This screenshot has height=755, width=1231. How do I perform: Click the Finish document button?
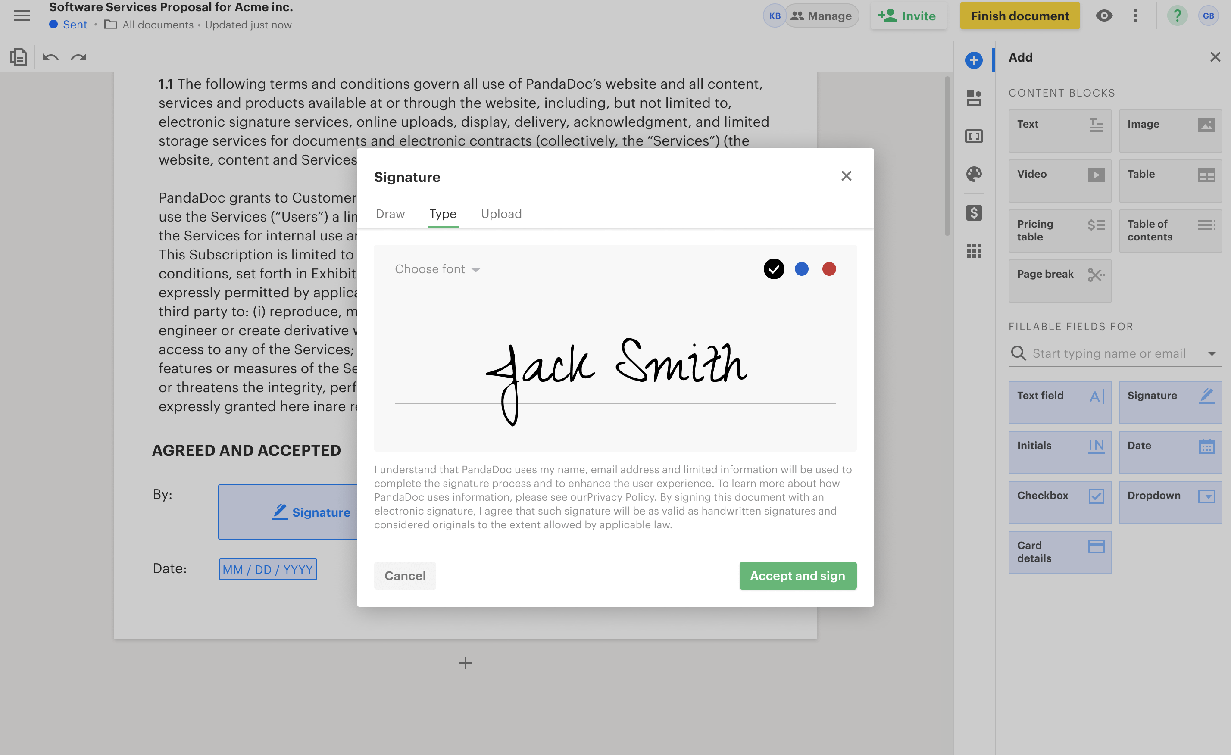coord(1019,16)
